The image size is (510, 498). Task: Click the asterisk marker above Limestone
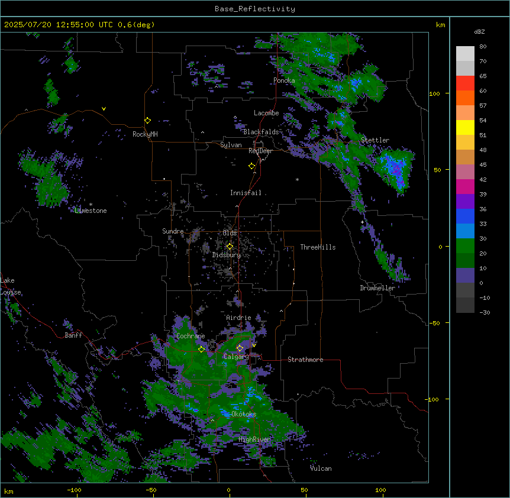91,205
